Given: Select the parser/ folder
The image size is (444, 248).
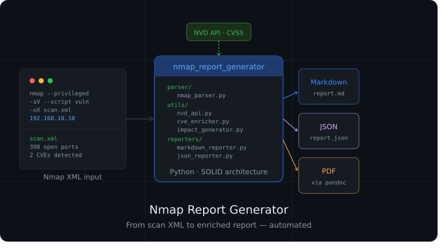Looking at the screenshot, I should 180,87.
